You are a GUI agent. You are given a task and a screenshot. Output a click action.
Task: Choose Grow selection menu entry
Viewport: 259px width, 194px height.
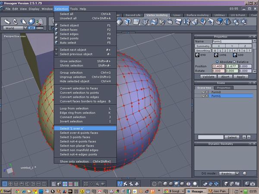pos(85,61)
